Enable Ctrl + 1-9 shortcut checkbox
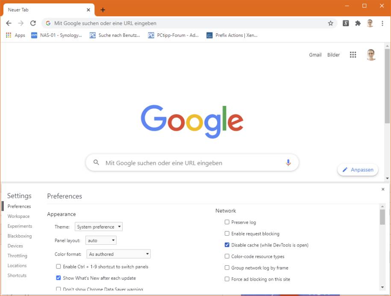Viewport: 391px width, 296px height. point(59,267)
